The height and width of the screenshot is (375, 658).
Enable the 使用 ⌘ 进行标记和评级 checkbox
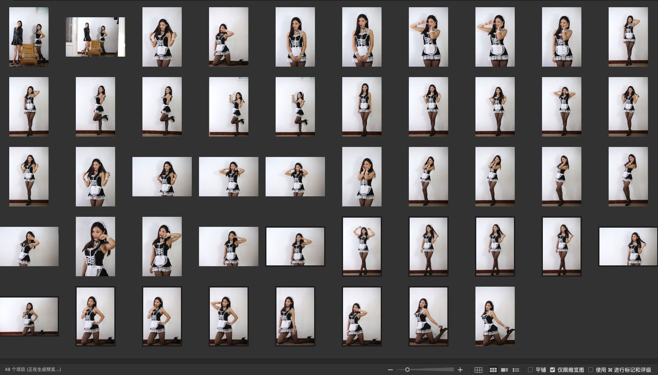coord(591,370)
